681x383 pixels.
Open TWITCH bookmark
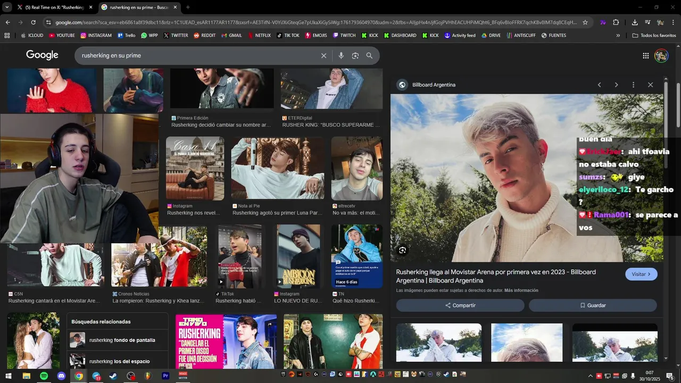click(344, 35)
